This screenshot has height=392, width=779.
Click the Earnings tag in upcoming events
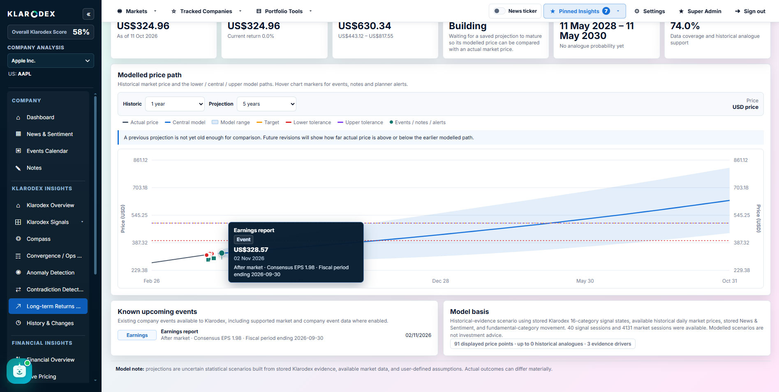tap(137, 335)
